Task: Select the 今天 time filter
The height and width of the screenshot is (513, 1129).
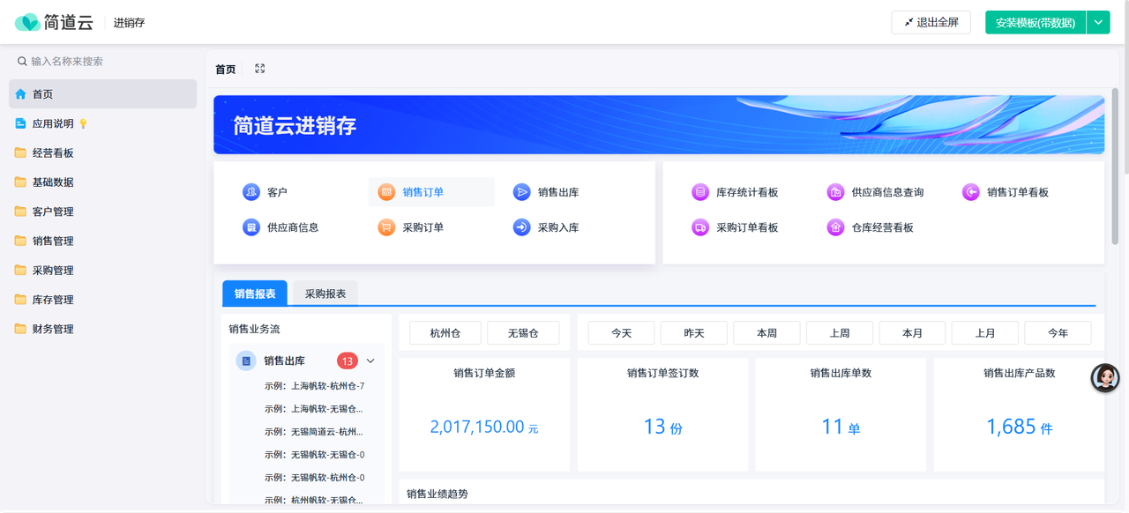Action: [622, 332]
